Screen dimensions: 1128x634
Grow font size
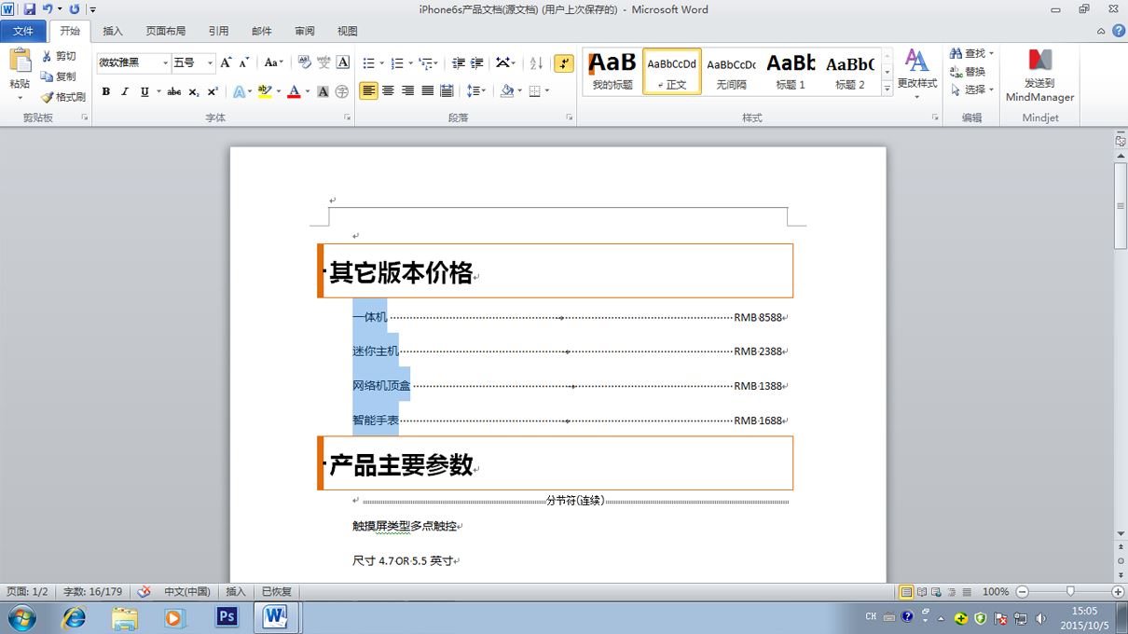tap(226, 62)
